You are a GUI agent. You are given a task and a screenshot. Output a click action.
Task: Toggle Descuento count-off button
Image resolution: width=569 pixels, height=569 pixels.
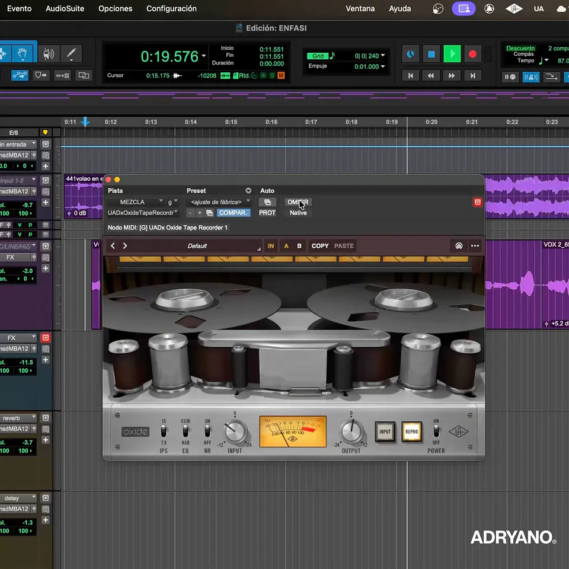(x=520, y=48)
